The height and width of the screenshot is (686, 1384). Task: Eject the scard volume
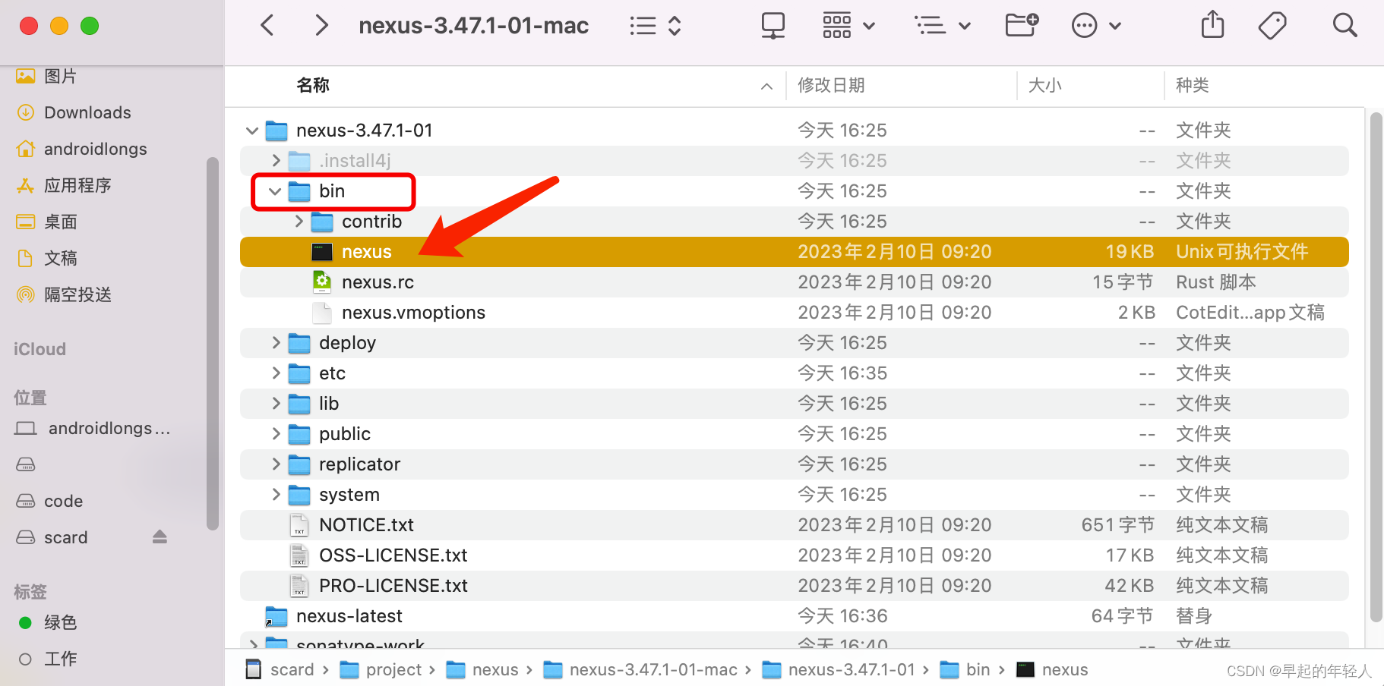pyautogui.click(x=160, y=537)
